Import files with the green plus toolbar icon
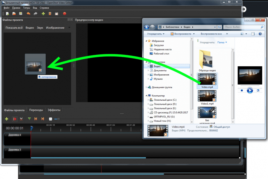The image size is (268, 179). 43,14
